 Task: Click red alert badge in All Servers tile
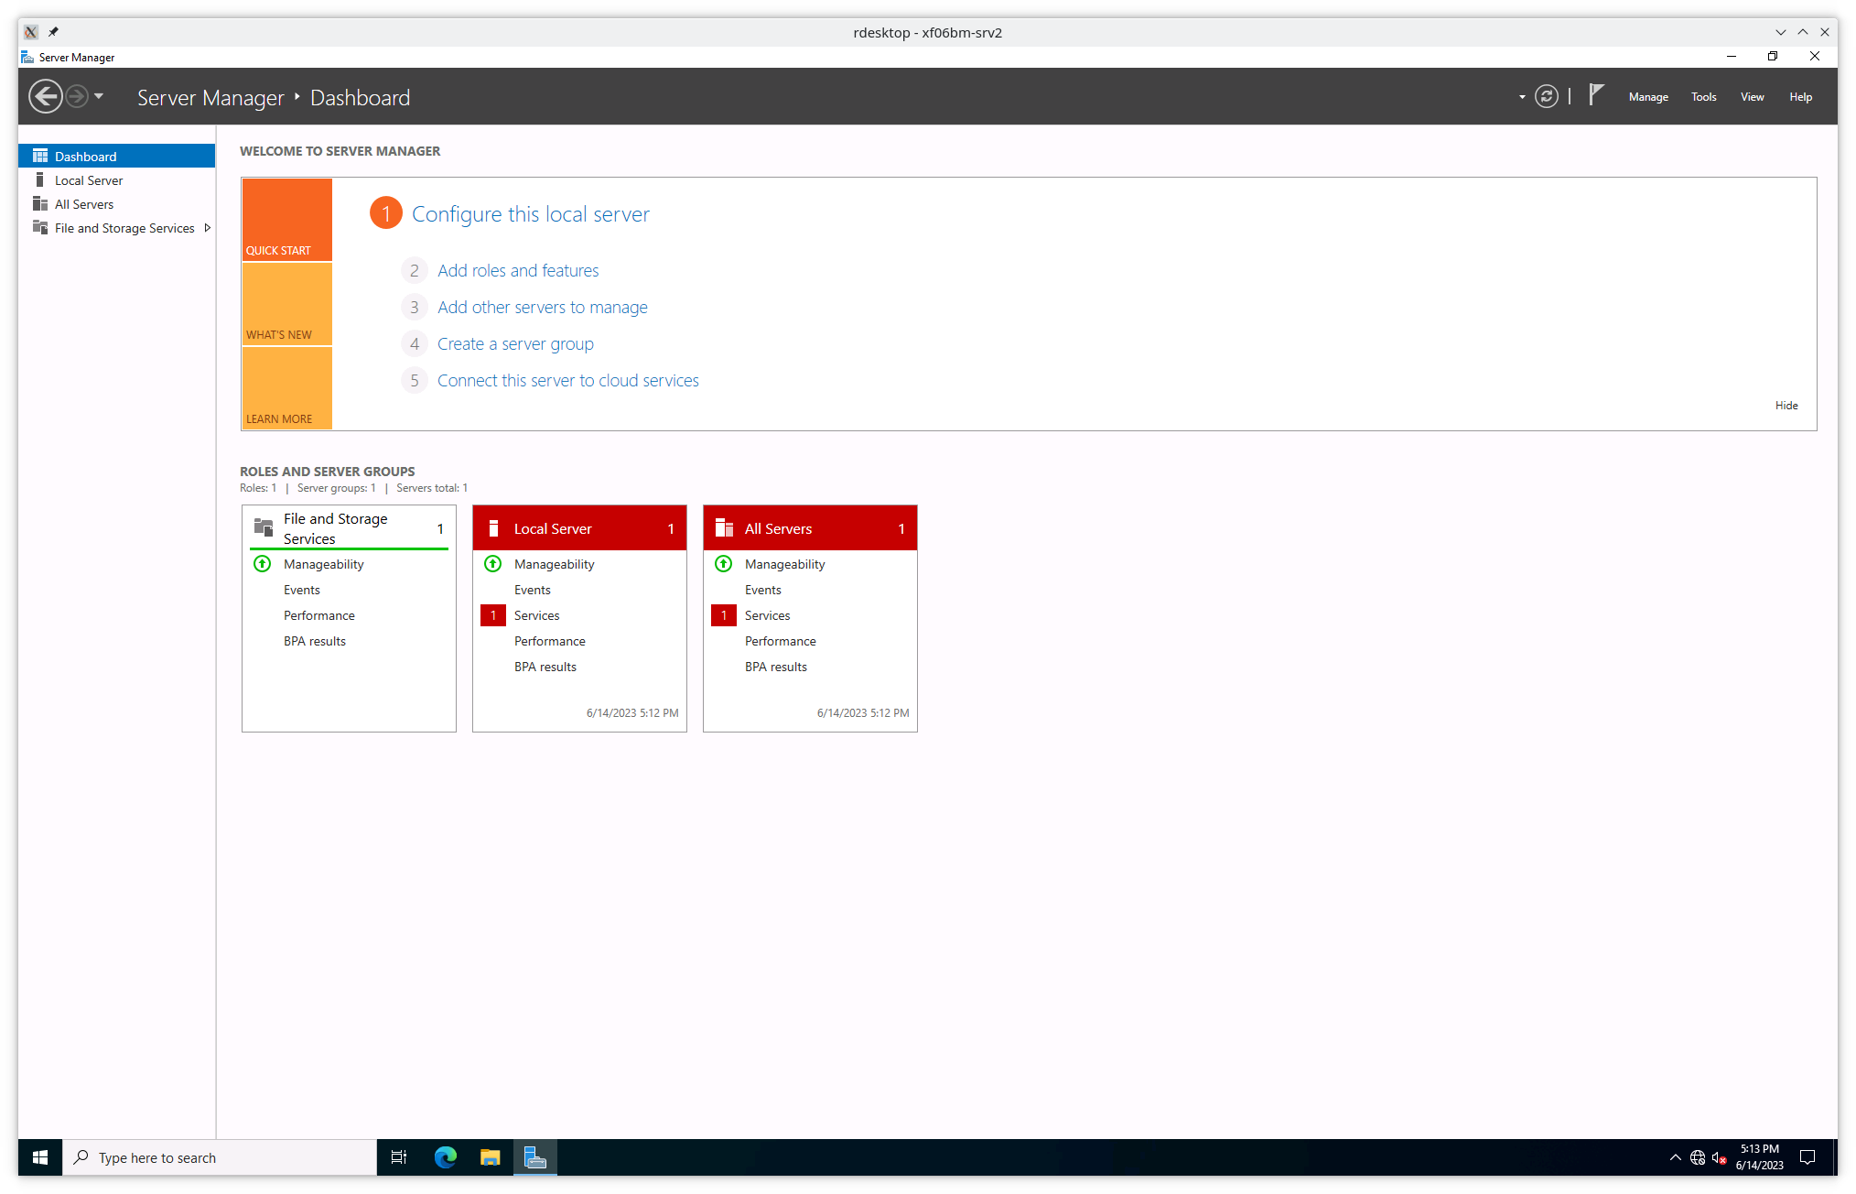pyautogui.click(x=724, y=615)
